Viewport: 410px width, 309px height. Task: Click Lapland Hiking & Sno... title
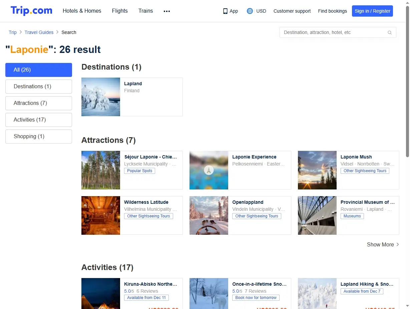pos(367,284)
